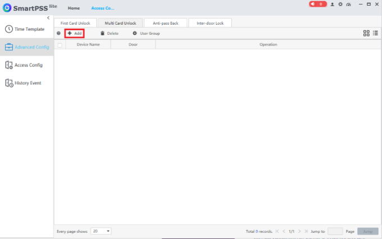The width and height of the screenshot is (382, 239).
Task: Click the Advanced Config briefcase icon
Action: tap(9, 47)
